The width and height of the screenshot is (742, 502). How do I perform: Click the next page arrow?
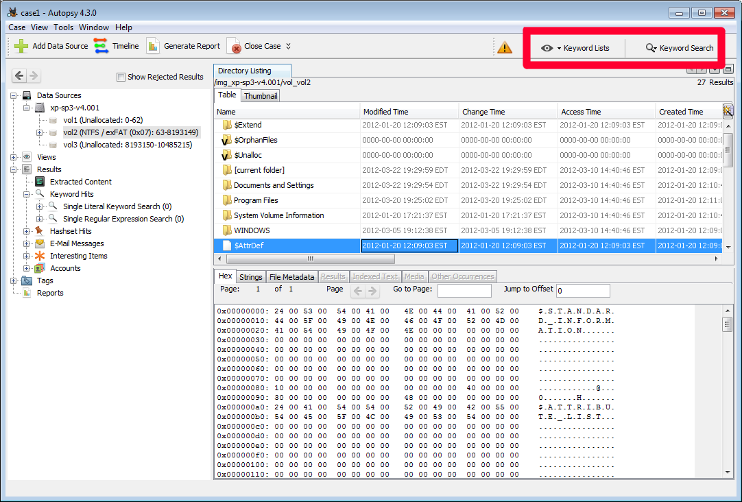coord(372,290)
